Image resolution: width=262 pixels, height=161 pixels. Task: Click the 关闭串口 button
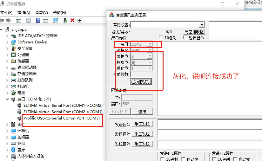pyautogui.click(x=141, y=82)
